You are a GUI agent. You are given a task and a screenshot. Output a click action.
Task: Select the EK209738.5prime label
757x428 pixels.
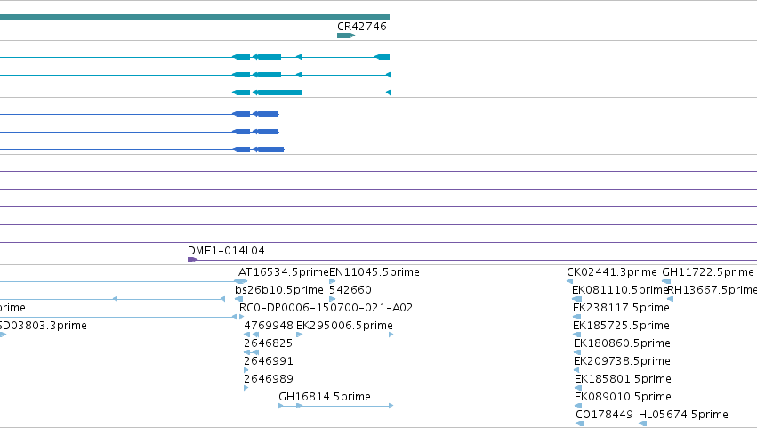coord(622,361)
